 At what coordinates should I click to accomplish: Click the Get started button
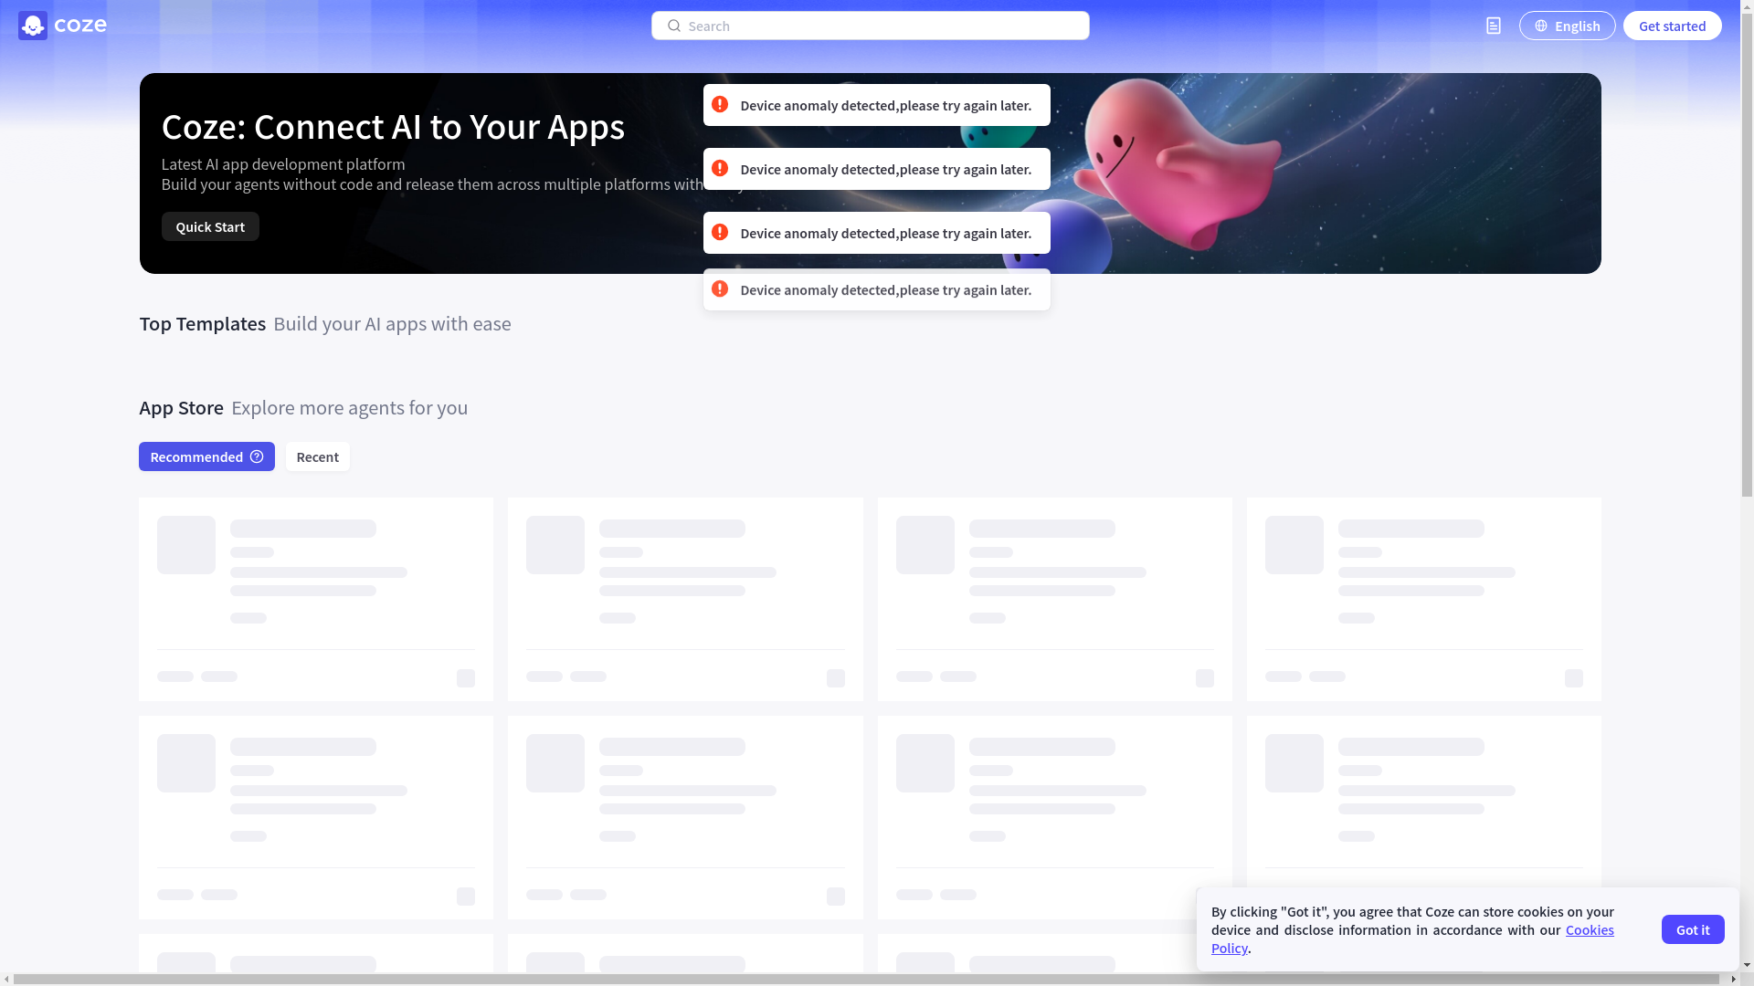[1672, 26]
